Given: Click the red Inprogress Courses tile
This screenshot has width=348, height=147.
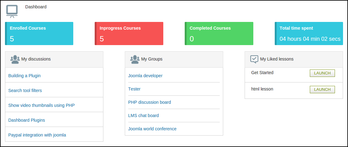Looking at the screenshot, I should point(129,34).
